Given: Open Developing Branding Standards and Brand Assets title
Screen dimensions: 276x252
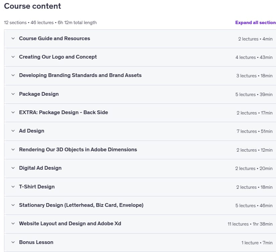Looking at the screenshot, I should click(80, 75).
